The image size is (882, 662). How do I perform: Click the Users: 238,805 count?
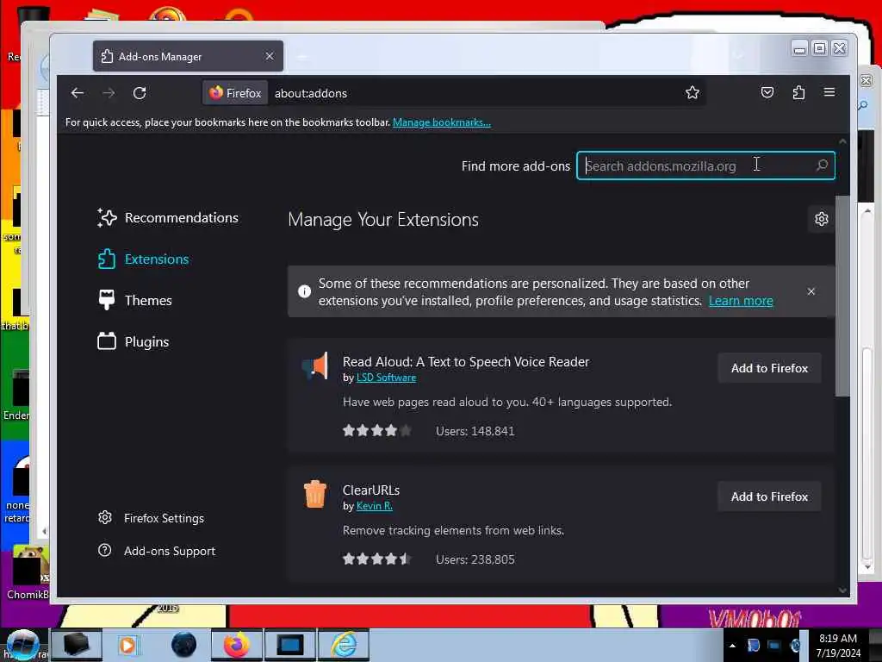(475, 559)
